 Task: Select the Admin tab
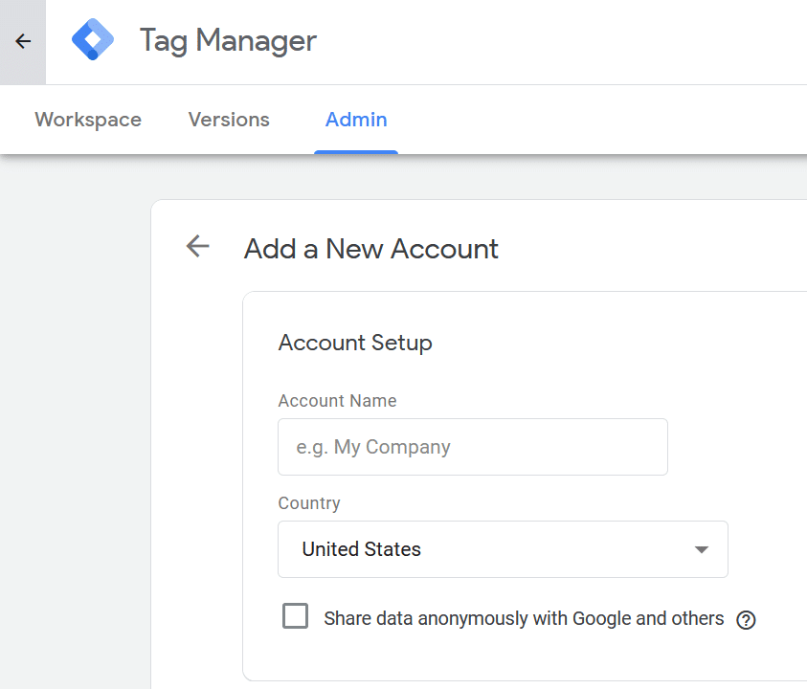[x=356, y=120]
